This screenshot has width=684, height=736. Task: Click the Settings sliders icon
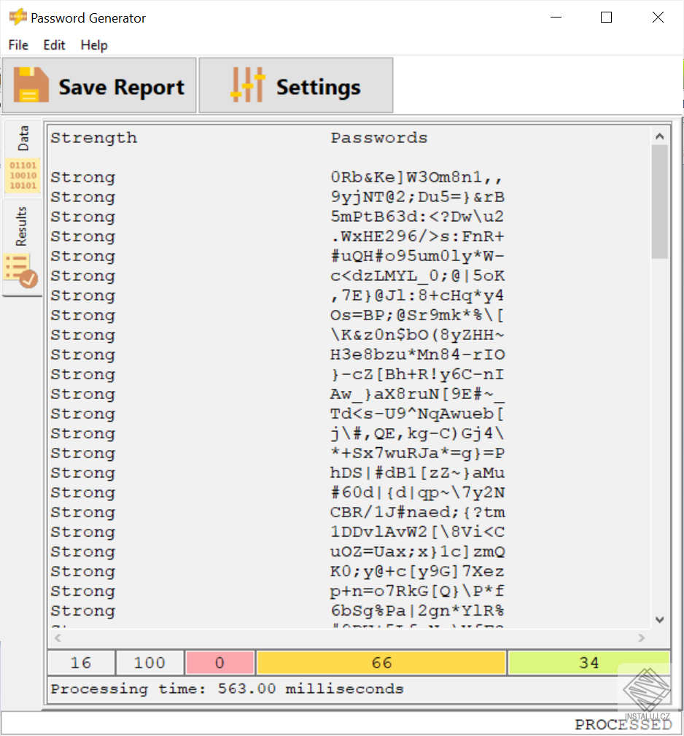coord(248,85)
